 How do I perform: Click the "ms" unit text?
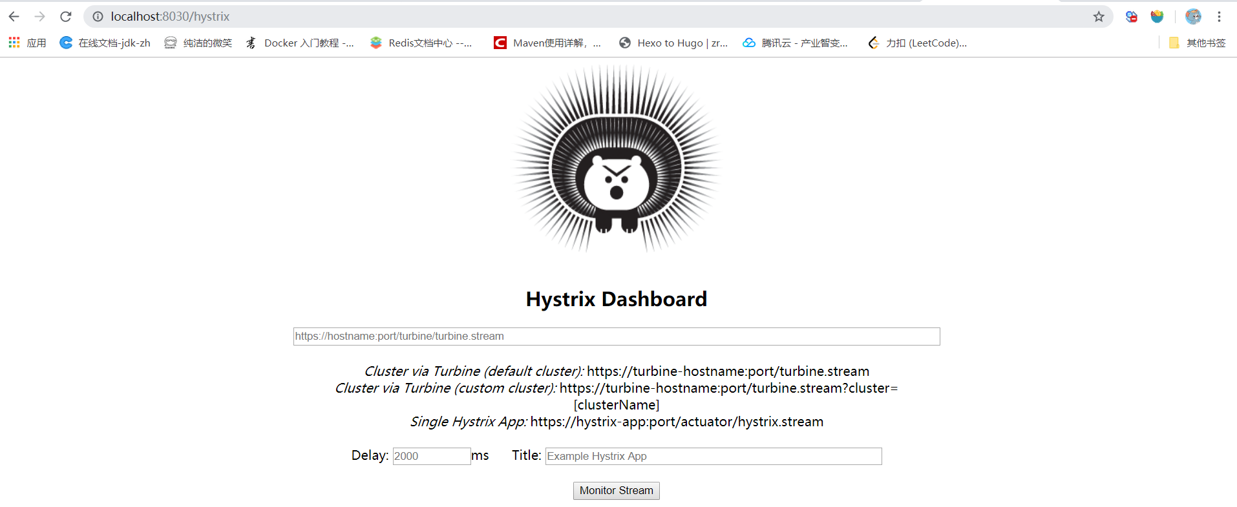480,455
